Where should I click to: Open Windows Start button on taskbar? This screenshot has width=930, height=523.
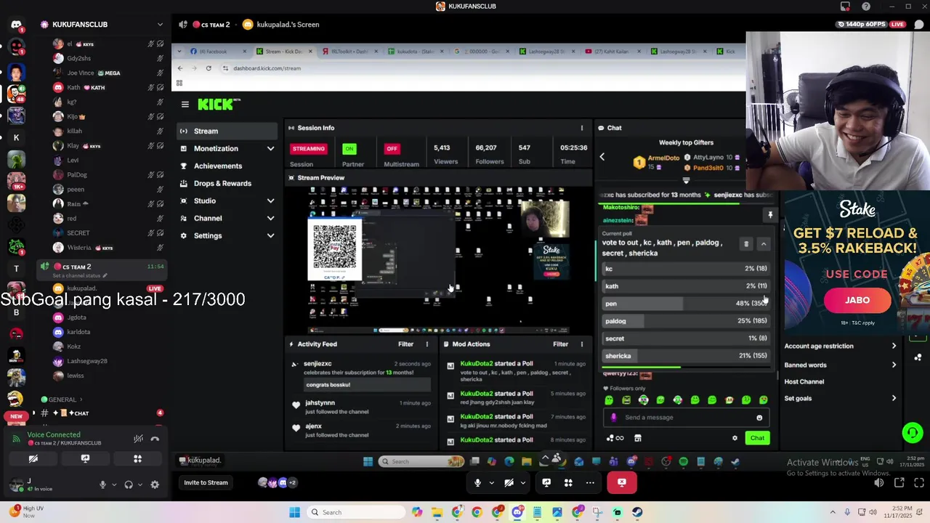pos(294,513)
